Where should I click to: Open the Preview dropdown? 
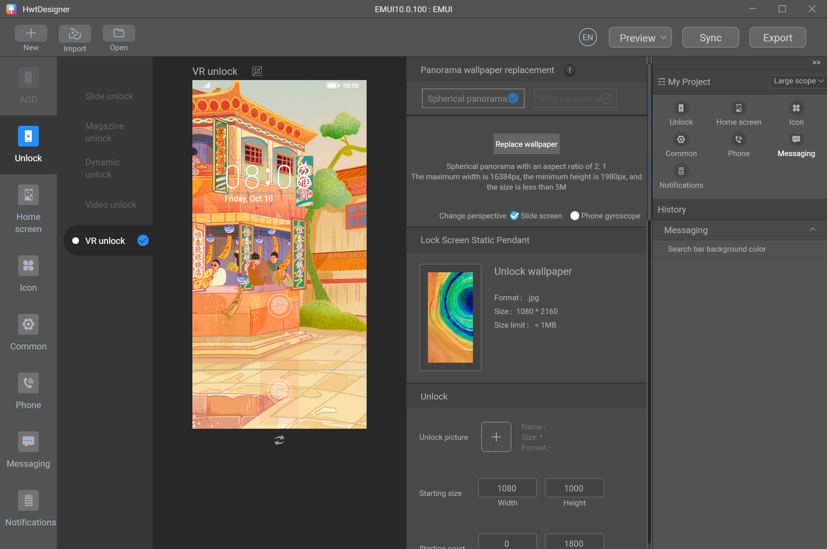(640, 38)
